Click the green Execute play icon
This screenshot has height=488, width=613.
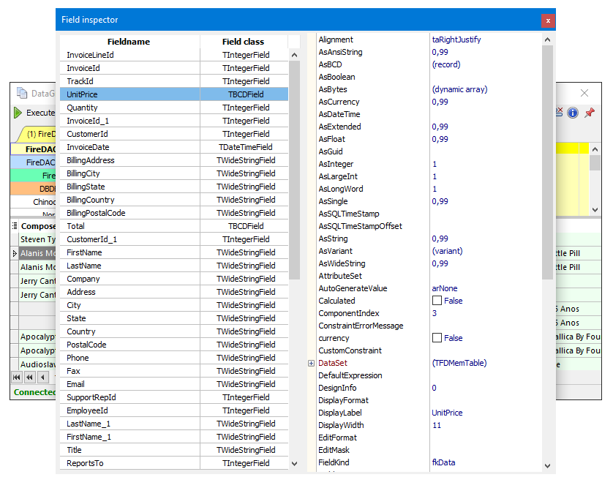pyautogui.click(x=18, y=113)
